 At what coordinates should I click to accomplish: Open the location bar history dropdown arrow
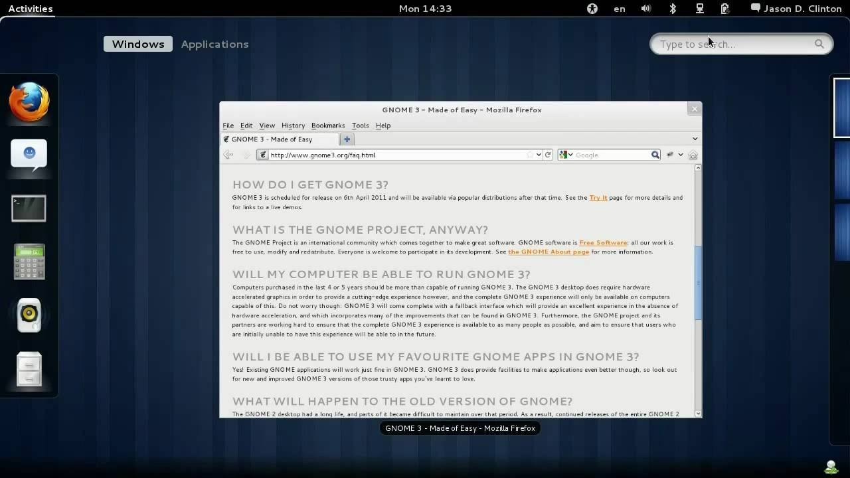click(x=538, y=155)
